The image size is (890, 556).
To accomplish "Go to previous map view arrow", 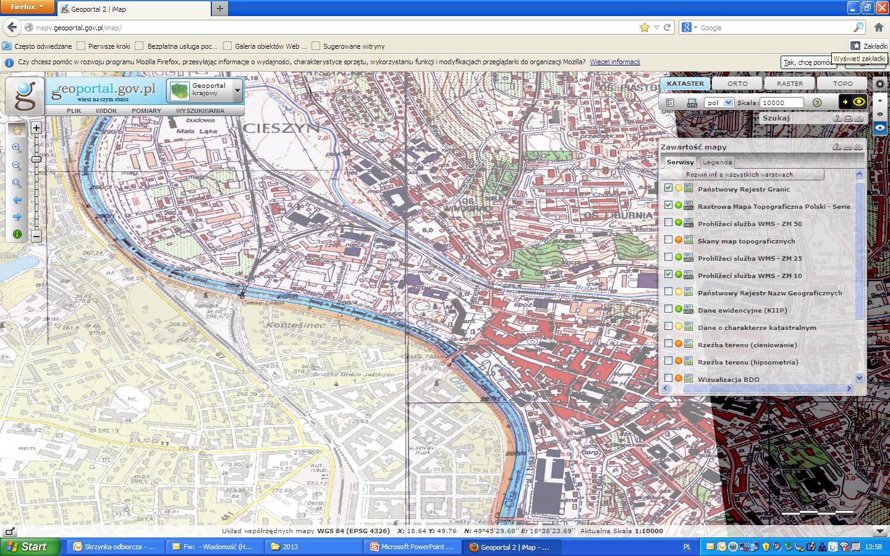I will click(17, 200).
